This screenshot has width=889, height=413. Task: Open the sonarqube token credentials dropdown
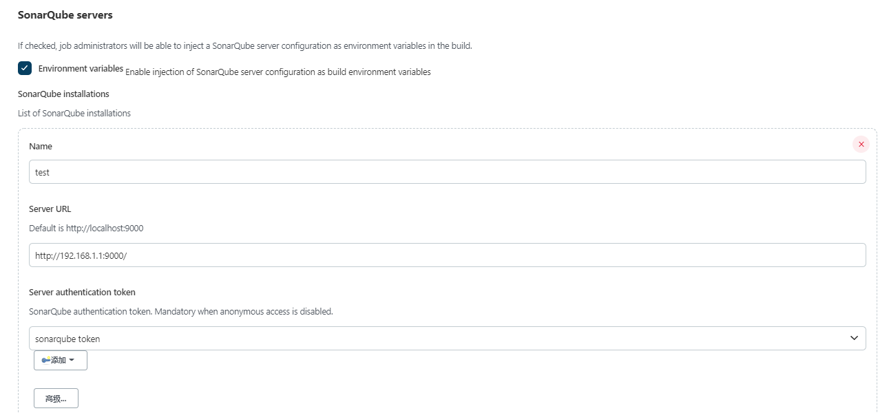pyautogui.click(x=448, y=339)
